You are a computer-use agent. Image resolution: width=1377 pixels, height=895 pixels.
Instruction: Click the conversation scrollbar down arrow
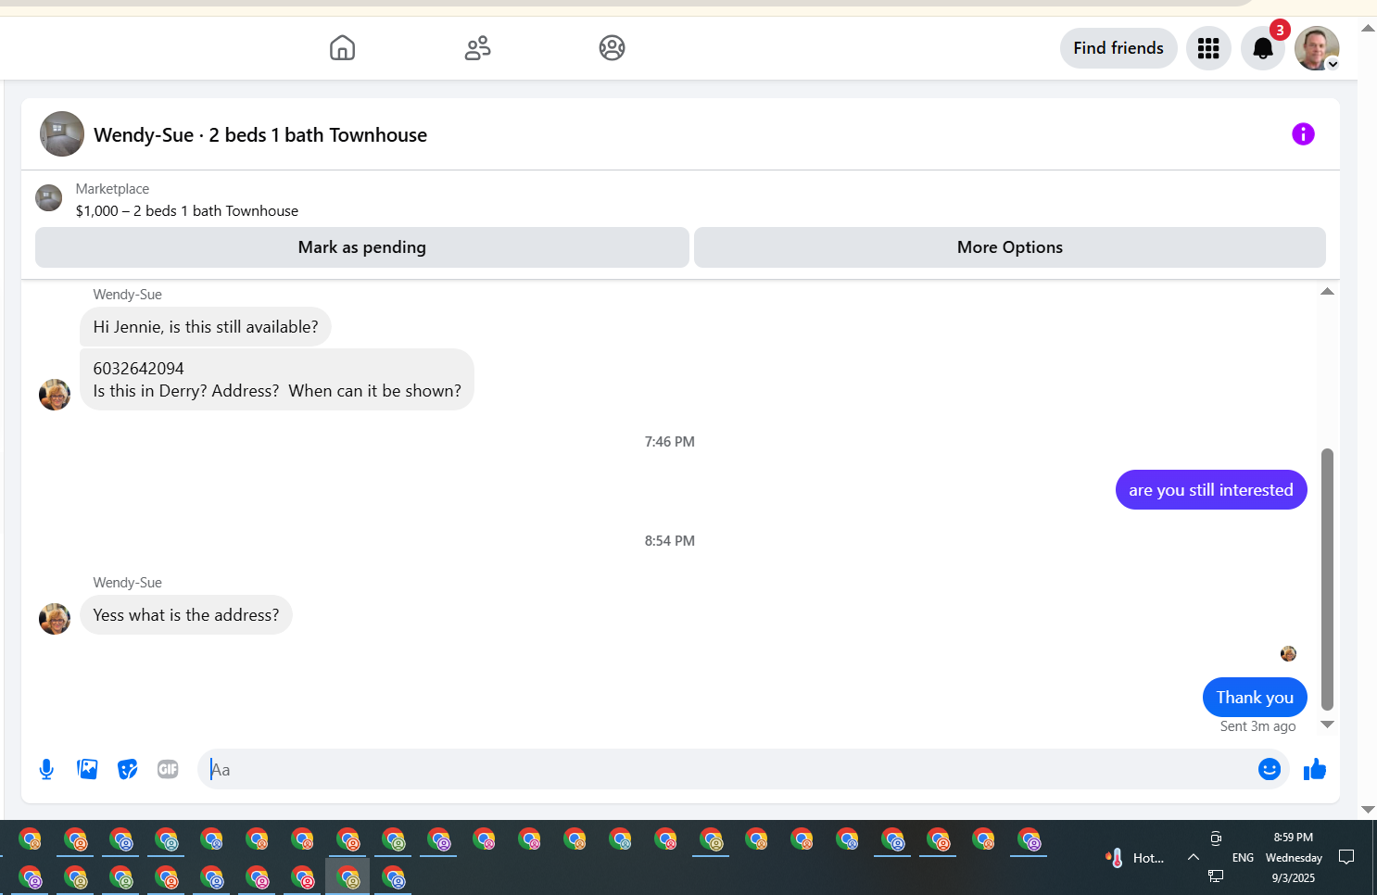1327,725
